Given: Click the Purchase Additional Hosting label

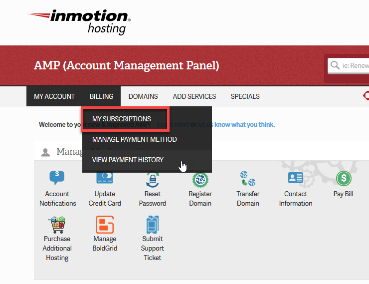Looking at the screenshot, I should click(x=57, y=248).
